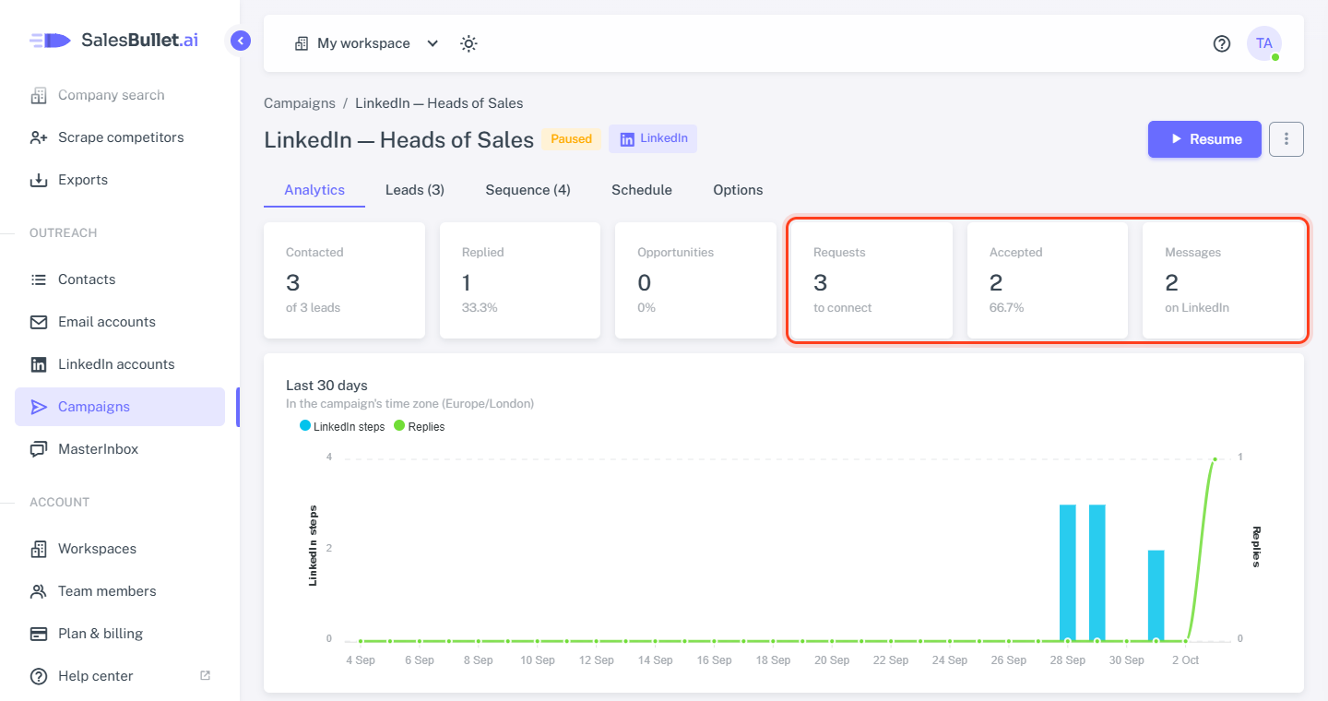Open Scrape competitors page
The width and height of the screenshot is (1328, 701).
(121, 137)
